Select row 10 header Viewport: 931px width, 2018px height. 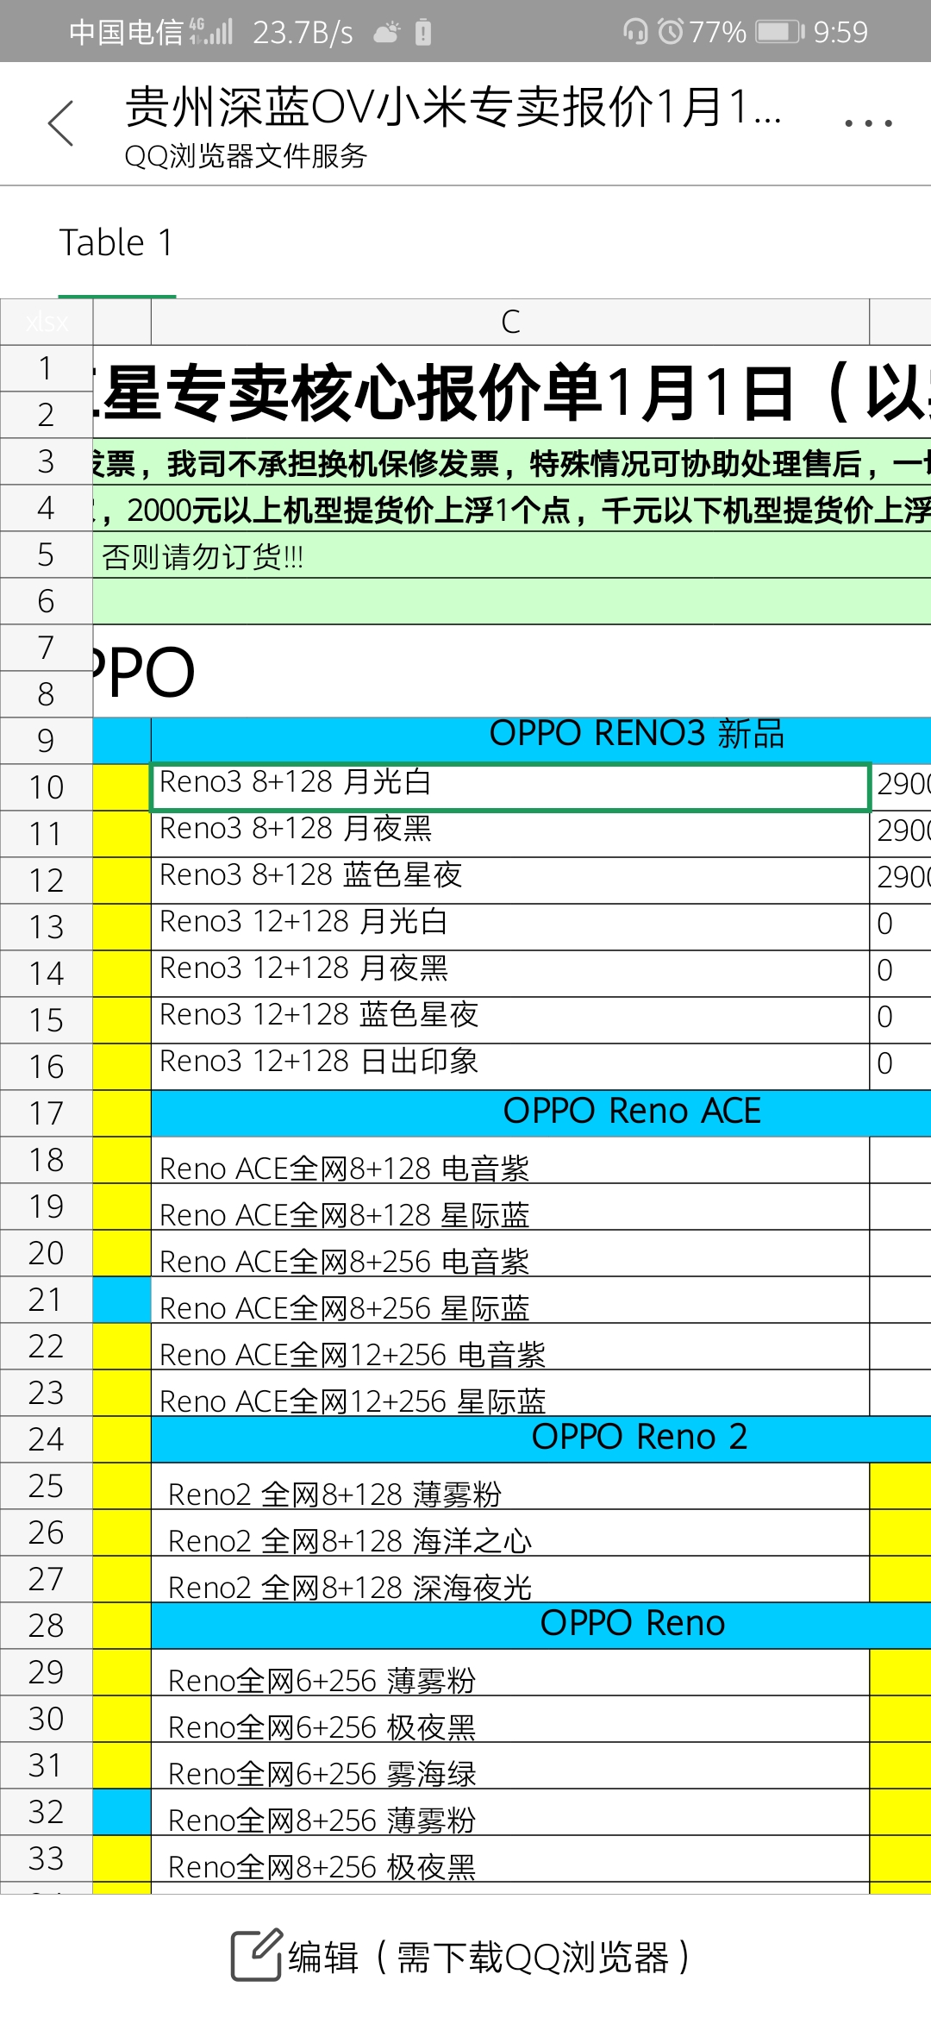coord(47,787)
